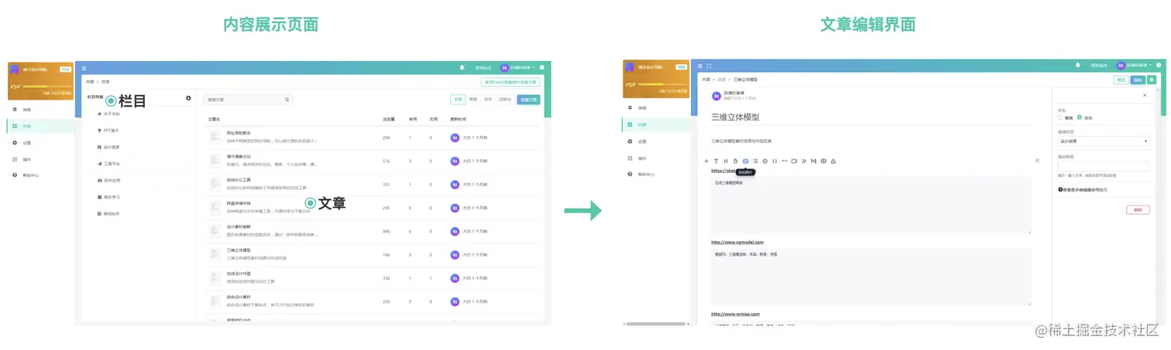Select the 草稿 filter tab in article list

(x=473, y=100)
